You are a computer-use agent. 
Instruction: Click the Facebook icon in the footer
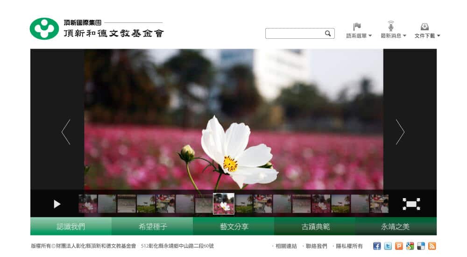377,246
